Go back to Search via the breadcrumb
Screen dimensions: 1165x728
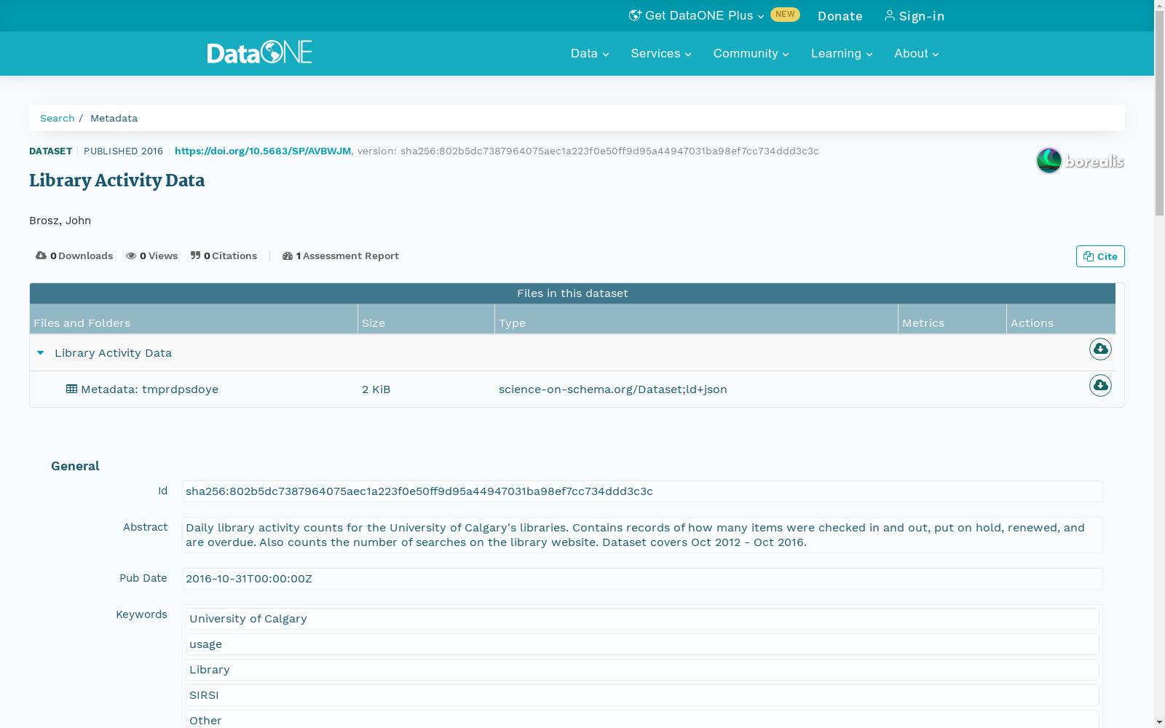pyautogui.click(x=58, y=118)
